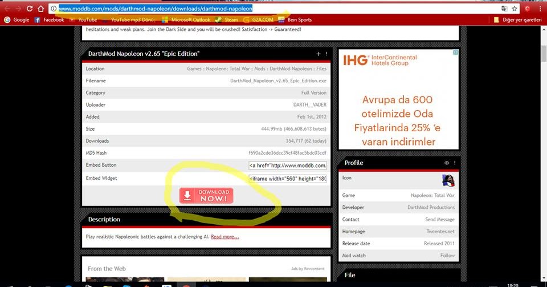The height and width of the screenshot is (287, 547).
Task: Click the back navigation arrow
Action: (x=7, y=9)
